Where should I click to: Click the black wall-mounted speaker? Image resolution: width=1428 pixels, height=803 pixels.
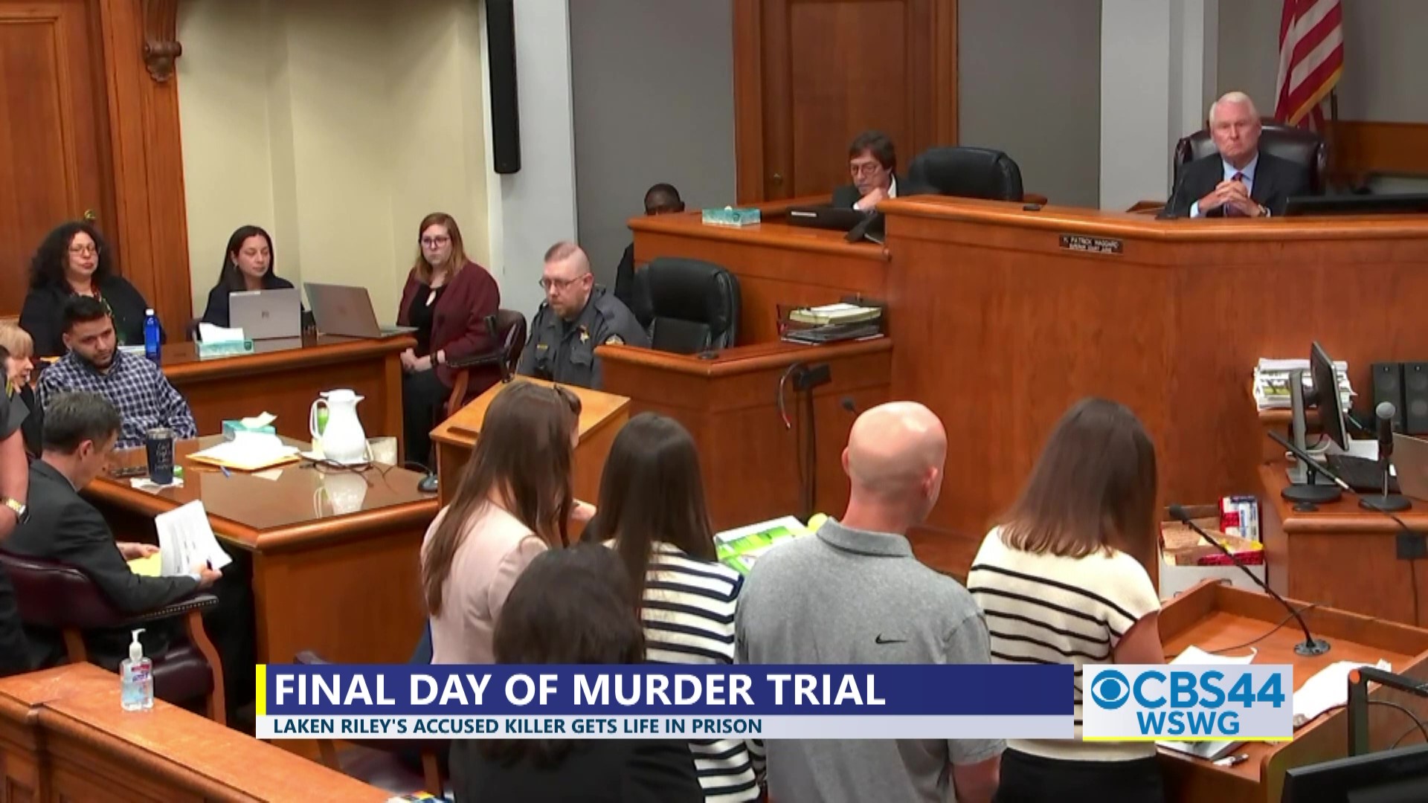[x=503, y=86]
